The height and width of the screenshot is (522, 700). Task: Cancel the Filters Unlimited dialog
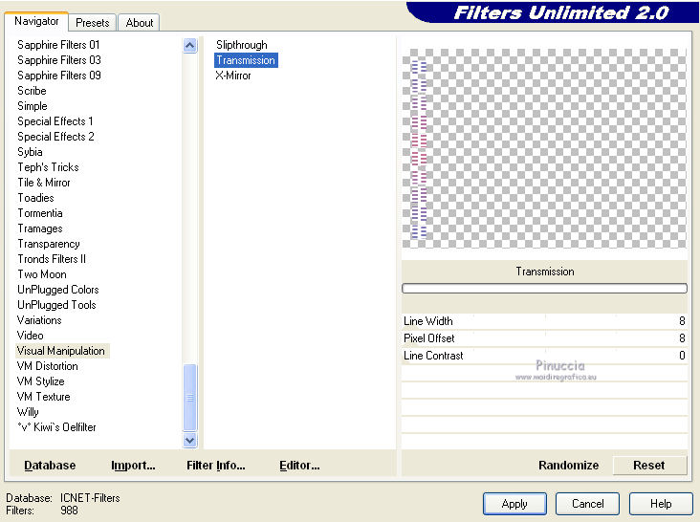[x=587, y=504]
